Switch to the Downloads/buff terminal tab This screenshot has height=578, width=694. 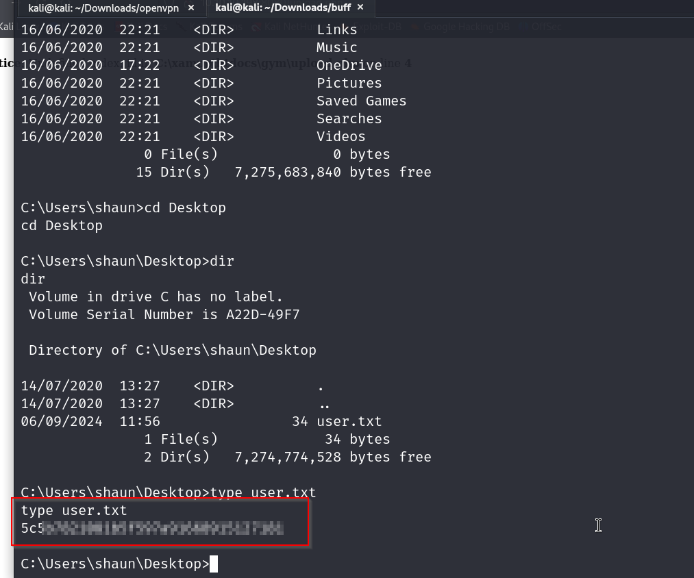(x=285, y=8)
